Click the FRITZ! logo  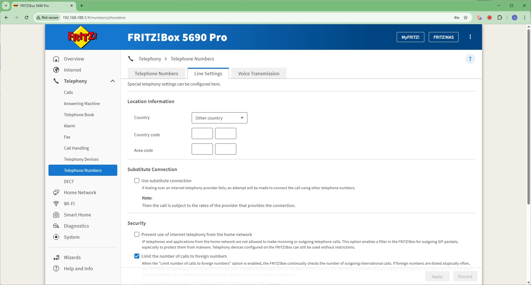point(83,37)
